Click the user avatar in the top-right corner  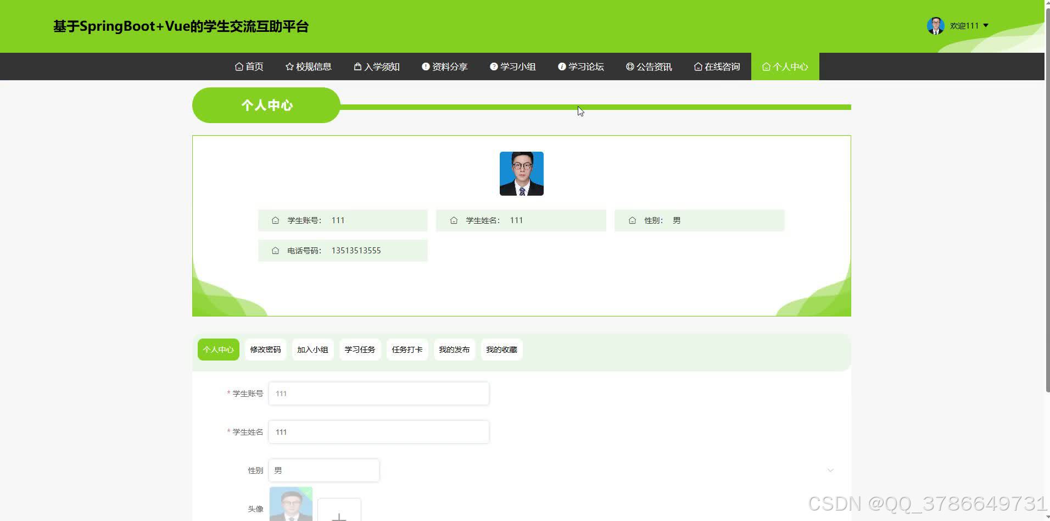point(935,25)
